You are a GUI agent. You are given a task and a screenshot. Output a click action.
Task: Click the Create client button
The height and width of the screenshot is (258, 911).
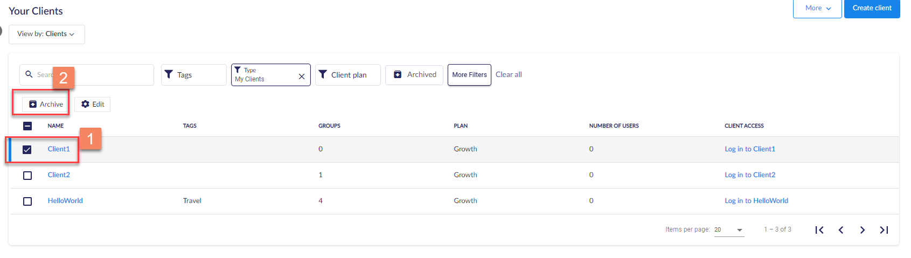pos(872,8)
